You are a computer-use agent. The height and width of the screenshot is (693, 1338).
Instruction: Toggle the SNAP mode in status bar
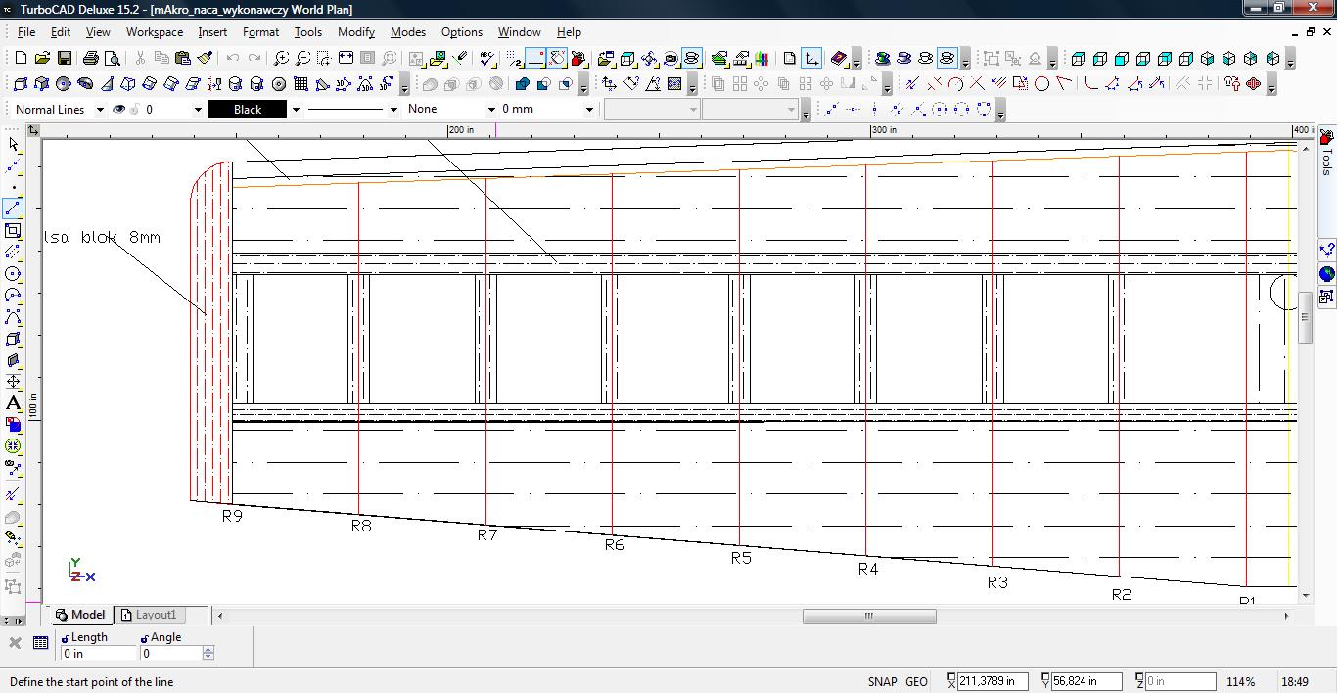coord(881,682)
